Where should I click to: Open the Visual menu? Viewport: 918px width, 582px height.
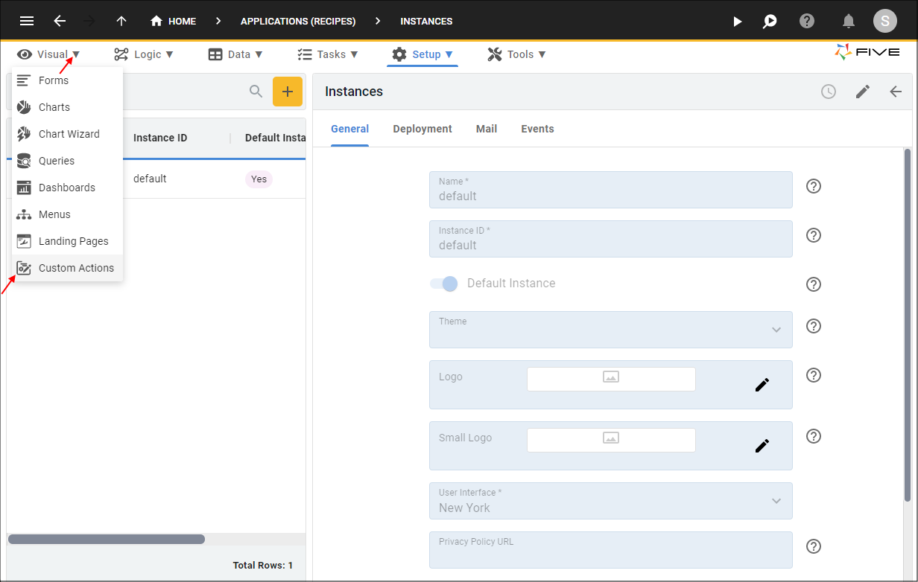pyautogui.click(x=48, y=54)
